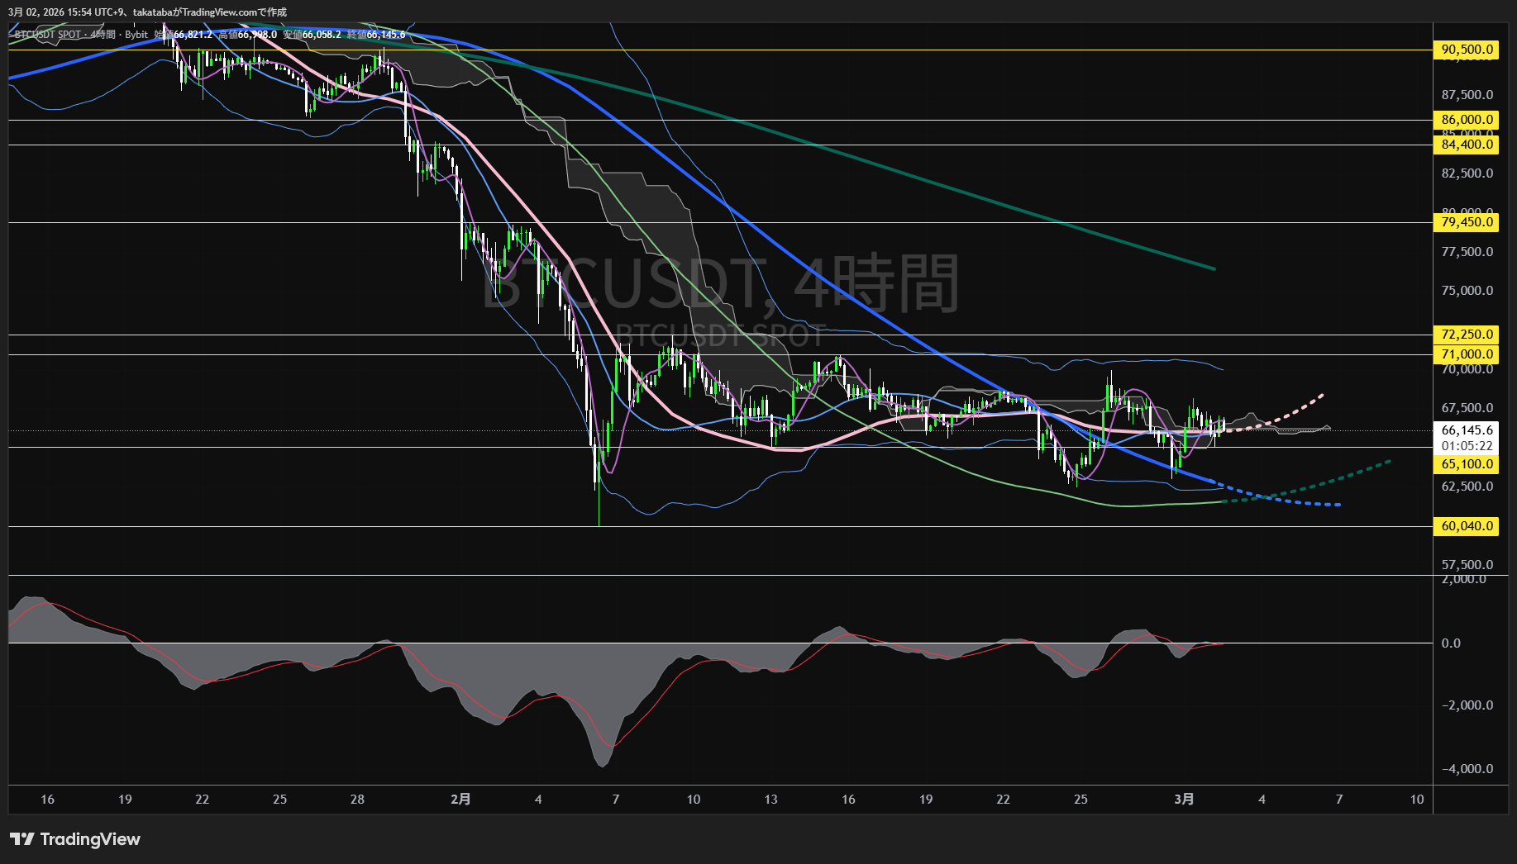Select the 84,400.0 horizontal line label

[1467, 145]
